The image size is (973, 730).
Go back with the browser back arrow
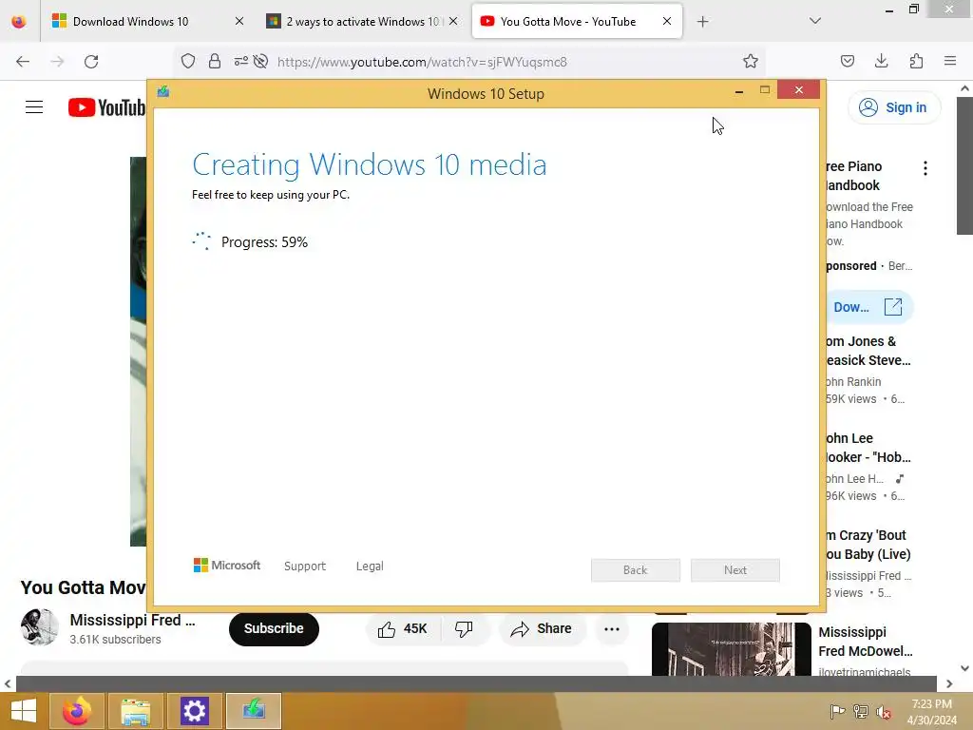[23, 62]
